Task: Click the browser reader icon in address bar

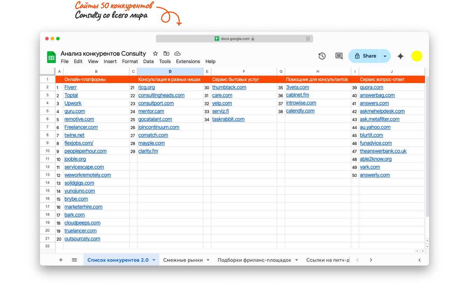Action: click(x=308, y=39)
